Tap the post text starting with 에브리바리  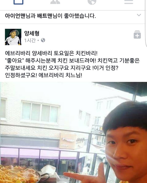click(72, 64)
